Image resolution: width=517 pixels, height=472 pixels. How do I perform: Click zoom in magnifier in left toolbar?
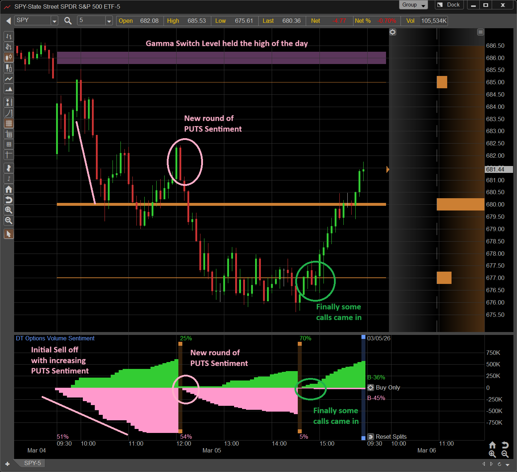tap(9, 210)
